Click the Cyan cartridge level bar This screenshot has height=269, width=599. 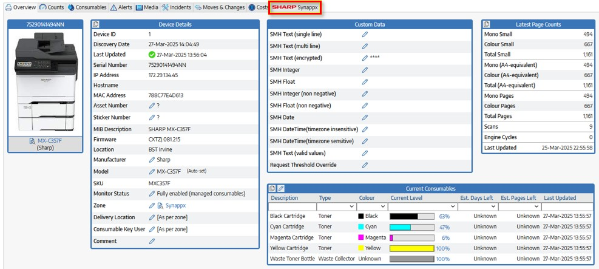[x=412, y=227]
